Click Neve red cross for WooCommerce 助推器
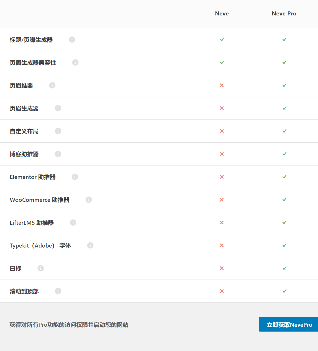 coord(222,200)
